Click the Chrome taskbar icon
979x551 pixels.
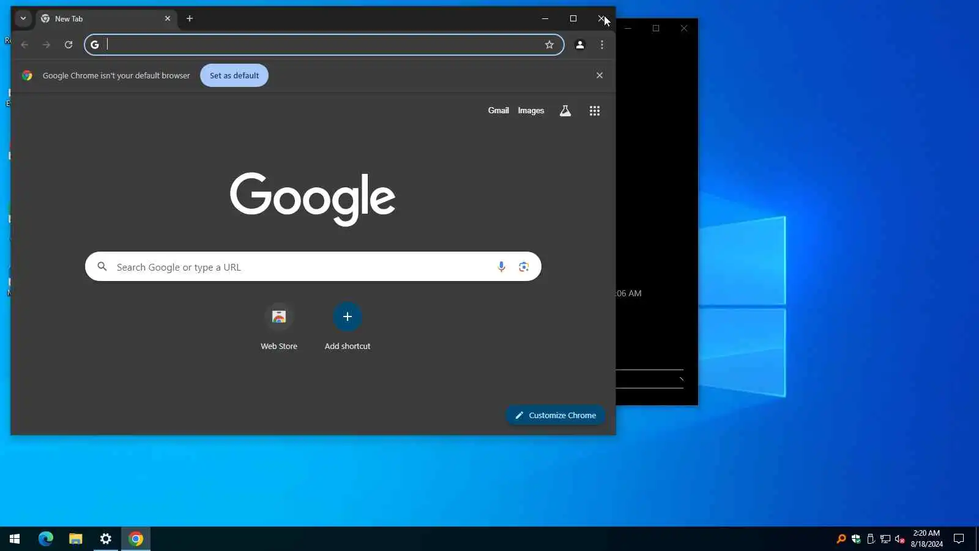click(x=136, y=539)
